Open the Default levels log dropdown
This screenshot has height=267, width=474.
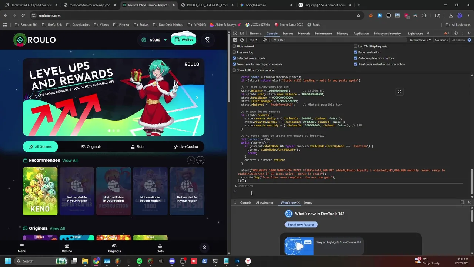point(420,40)
